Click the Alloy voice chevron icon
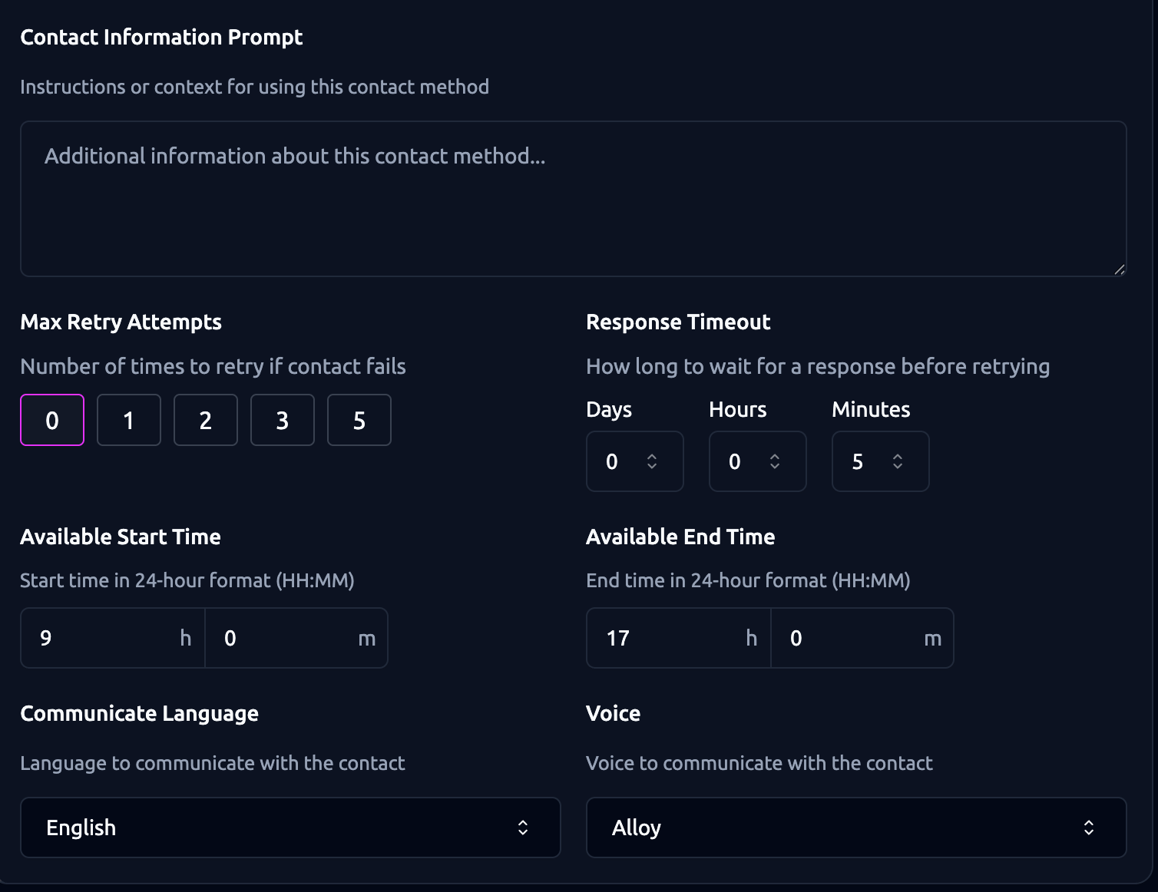 (x=1089, y=828)
